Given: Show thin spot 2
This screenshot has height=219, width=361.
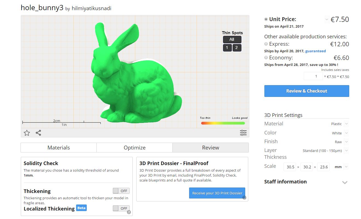Looking at the screenshot, I should (237, 48).
